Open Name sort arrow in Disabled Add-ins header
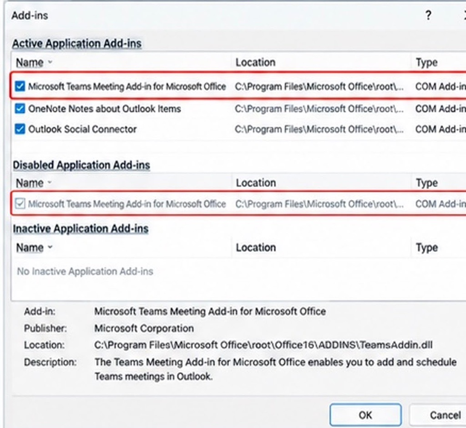The height and width of the screenshot is (428, 466). tap(50, 182)
